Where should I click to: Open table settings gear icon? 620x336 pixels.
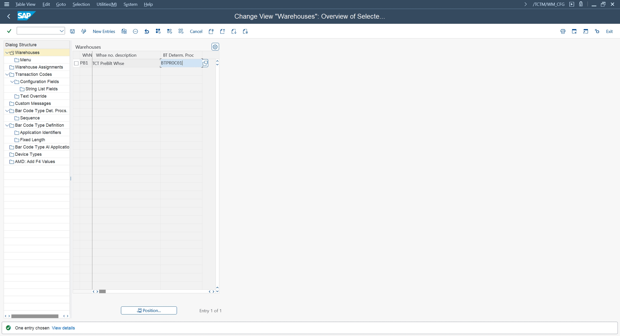point(215,47)
